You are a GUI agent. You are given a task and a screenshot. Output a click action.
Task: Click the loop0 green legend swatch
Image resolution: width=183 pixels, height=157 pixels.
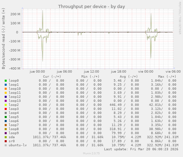pos(6,81)
